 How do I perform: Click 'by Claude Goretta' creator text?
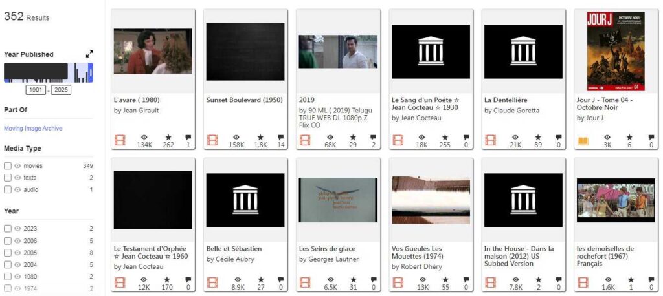(511, 111)
